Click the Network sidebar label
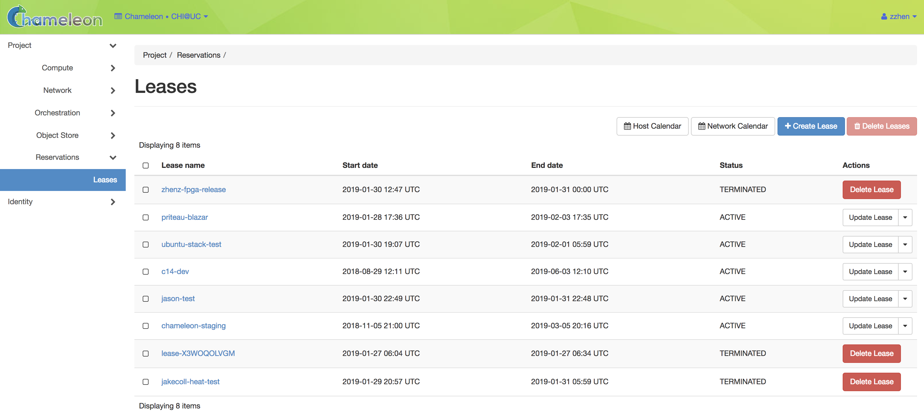This screenshot has height=420, width=924. [x=57, y=91]
